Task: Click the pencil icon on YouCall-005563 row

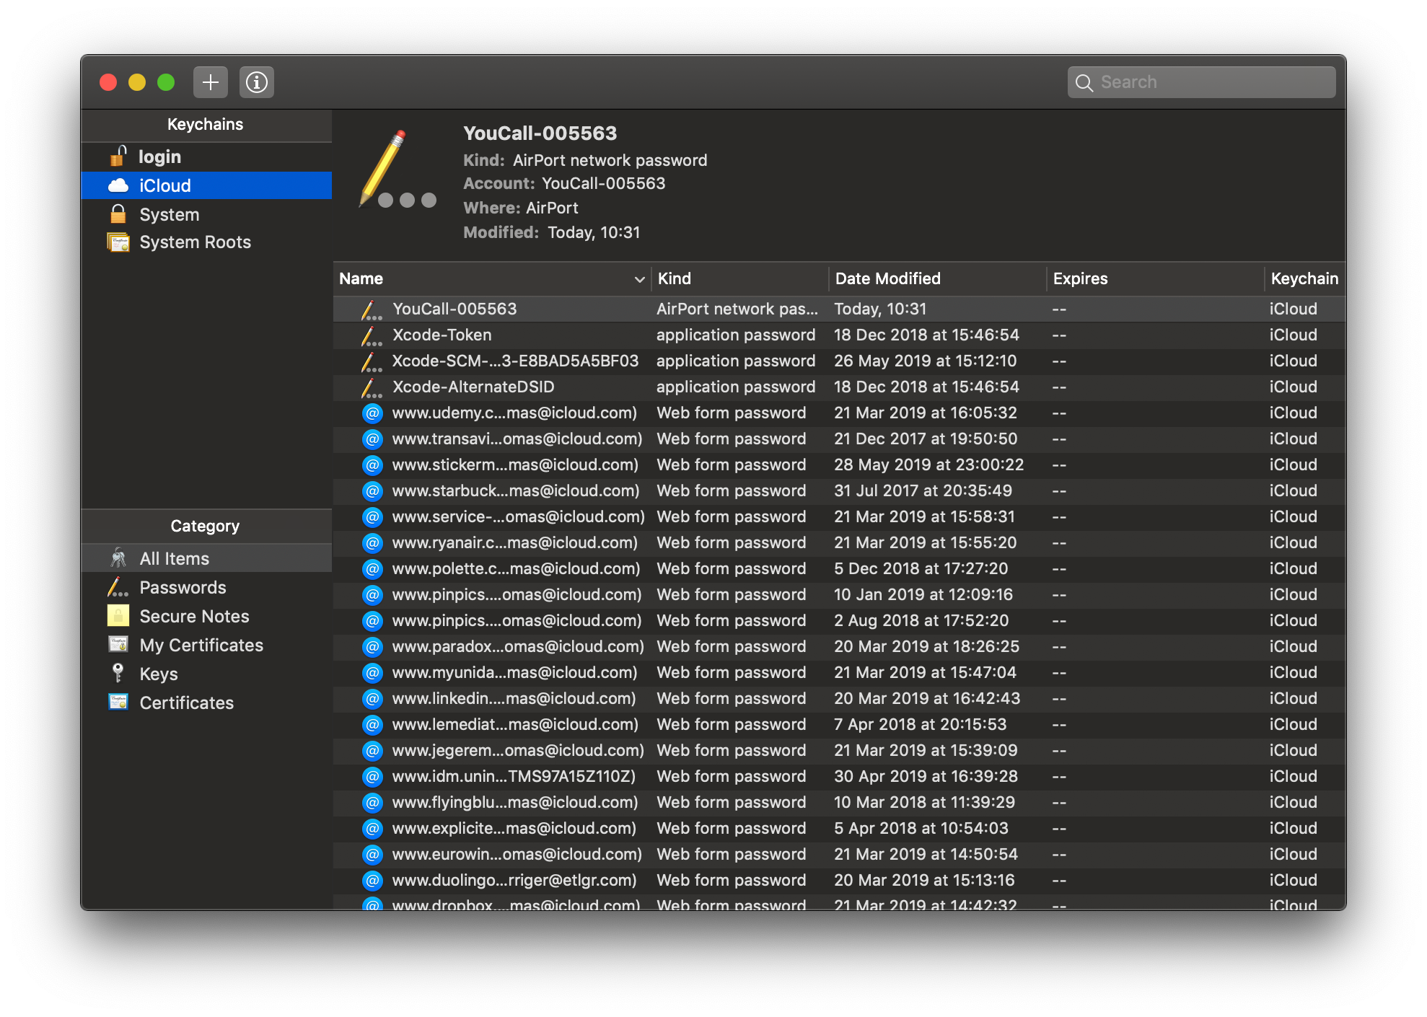Action: tap(370, 309)
